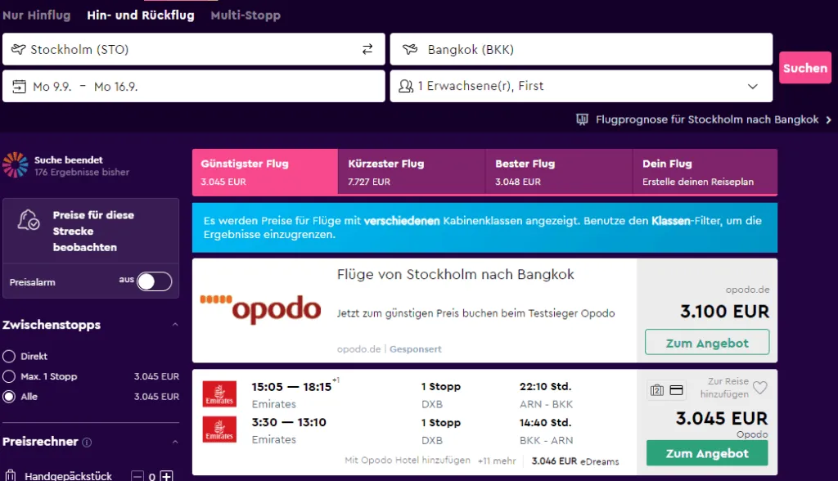Collapse the Zwischenstopps filter section

tap(174, 325)
